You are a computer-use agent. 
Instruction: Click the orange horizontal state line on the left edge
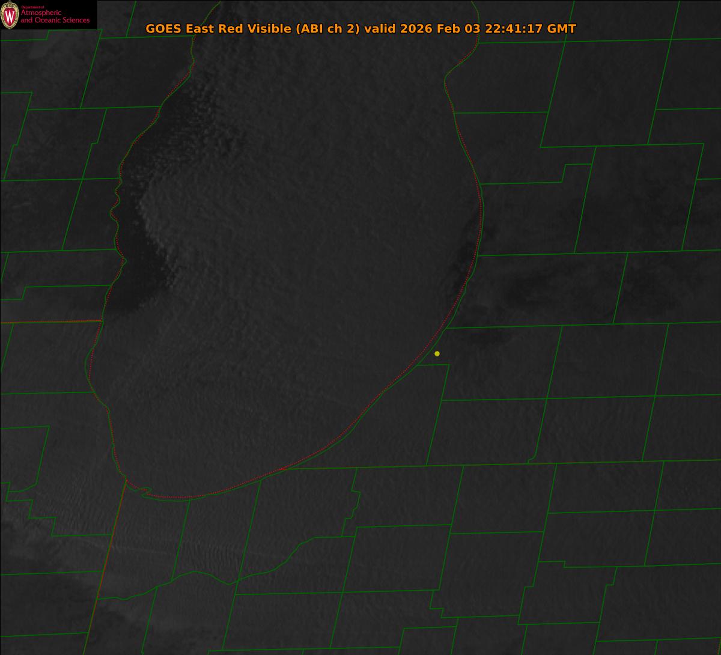click(48, 322)
